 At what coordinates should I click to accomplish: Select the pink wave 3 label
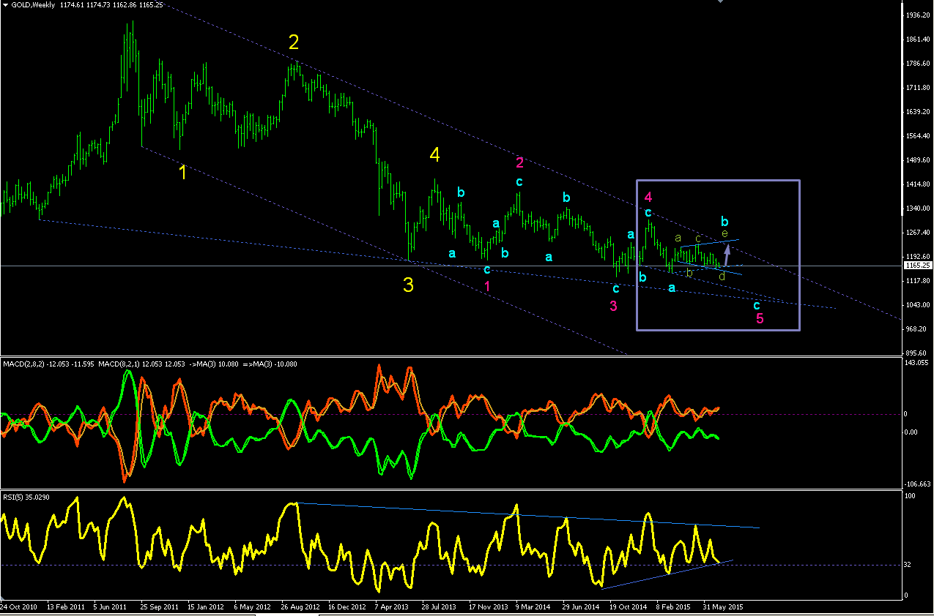point(613,306)
